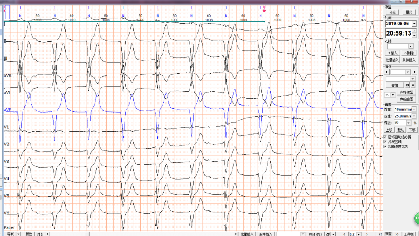Click the teal selection bar above lead I

tap(134, 22)
